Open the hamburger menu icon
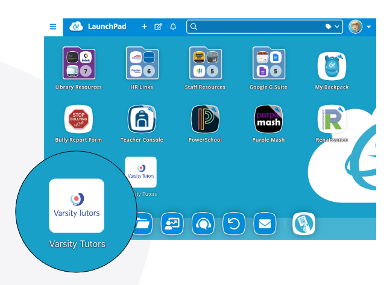The width and height of the screenshot is (384, 285). pos(53,27)
